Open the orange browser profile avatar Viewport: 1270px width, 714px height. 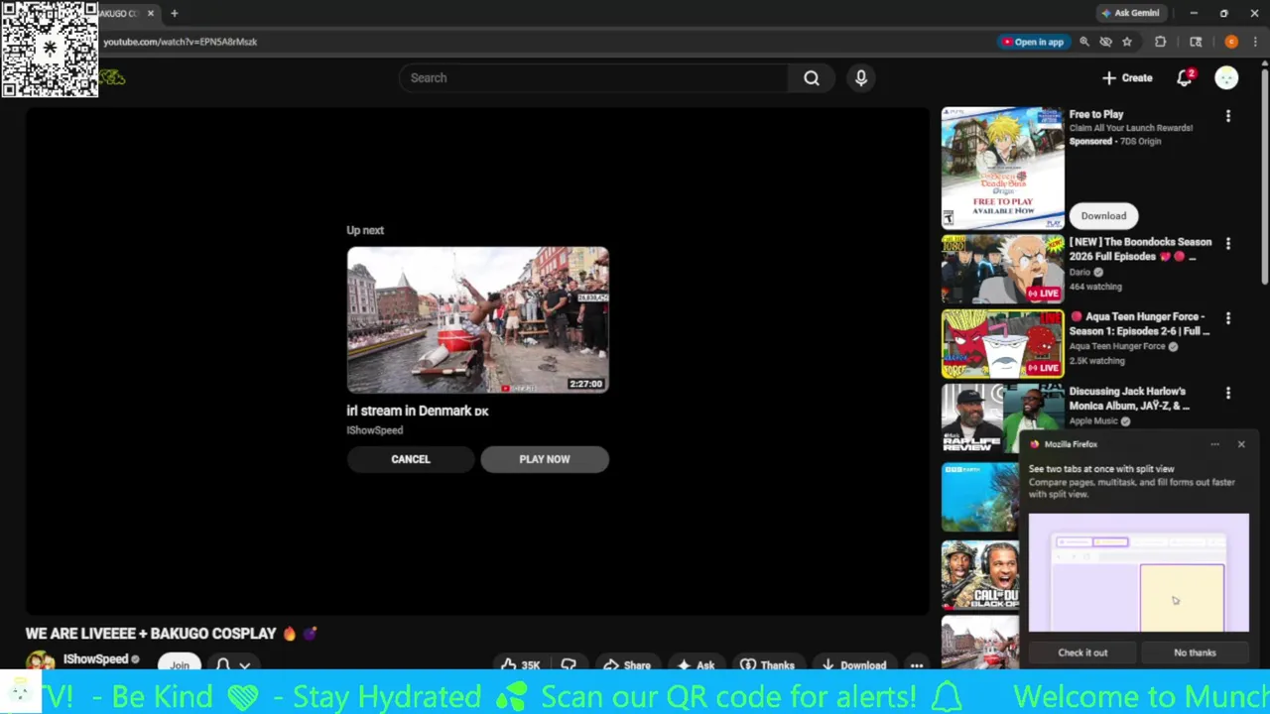pyautogui.click(x=1231, y=42)
